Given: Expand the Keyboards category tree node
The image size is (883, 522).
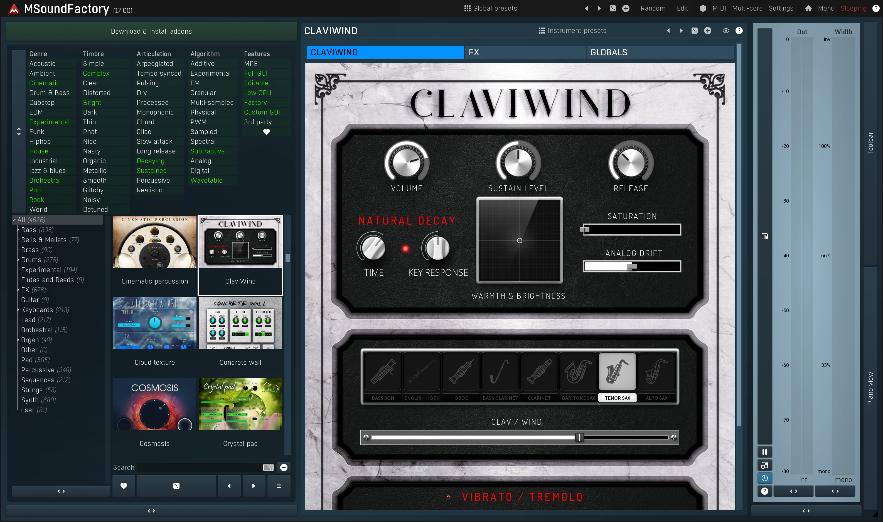Looking at the screenshot, I should (18, 310).
